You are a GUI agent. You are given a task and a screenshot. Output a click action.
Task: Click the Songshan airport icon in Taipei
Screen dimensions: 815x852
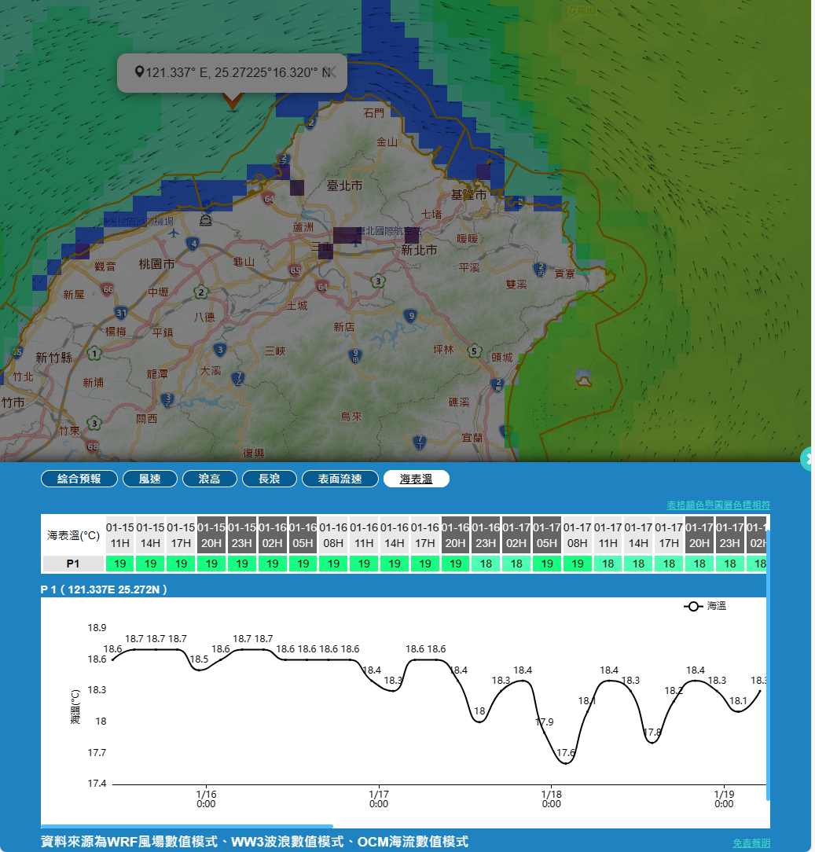tap(356, 241)
